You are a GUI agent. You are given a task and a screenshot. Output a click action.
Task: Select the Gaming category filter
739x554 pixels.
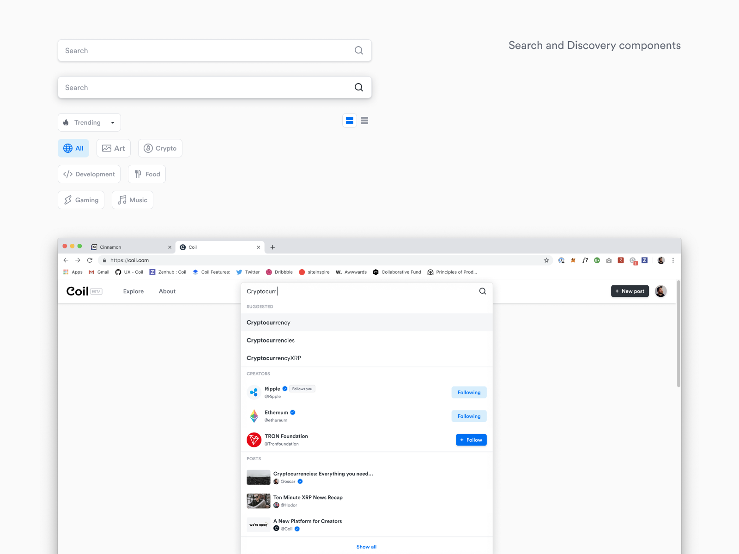pos(81,200)
